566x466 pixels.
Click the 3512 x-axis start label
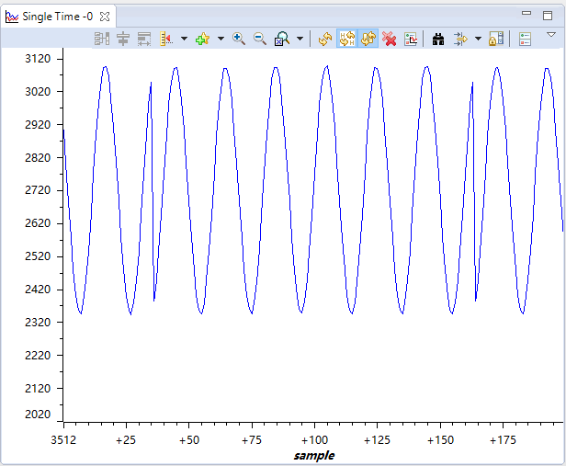[x=63, y=440]
